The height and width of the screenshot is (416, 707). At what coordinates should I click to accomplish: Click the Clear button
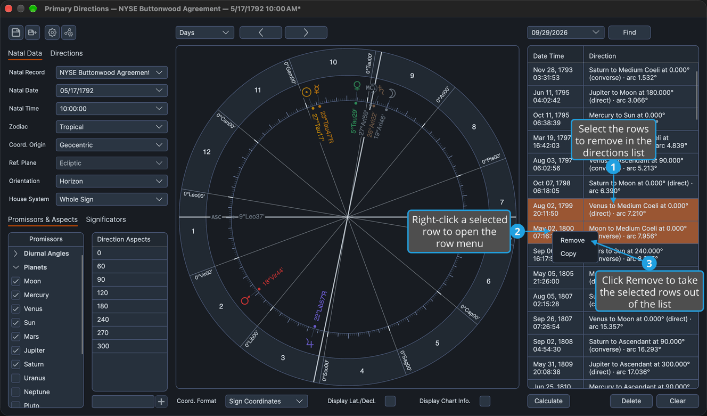(677, 401)
